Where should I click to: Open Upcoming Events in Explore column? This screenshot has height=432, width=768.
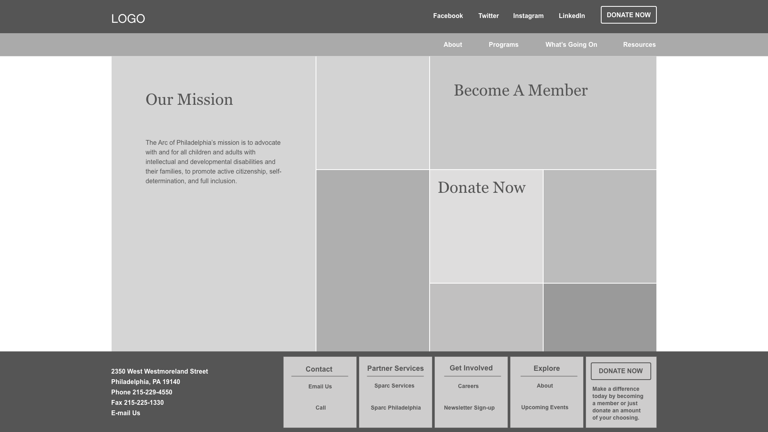[544, 408]
